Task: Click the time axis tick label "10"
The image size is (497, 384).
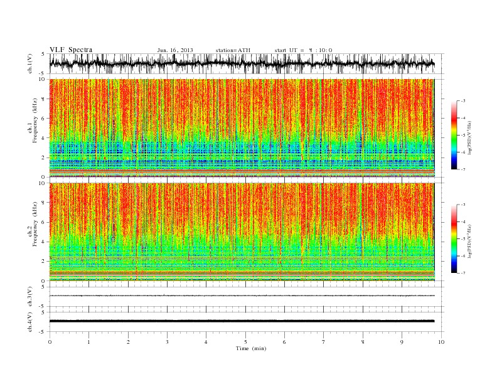Action: [x=441, y=342]
